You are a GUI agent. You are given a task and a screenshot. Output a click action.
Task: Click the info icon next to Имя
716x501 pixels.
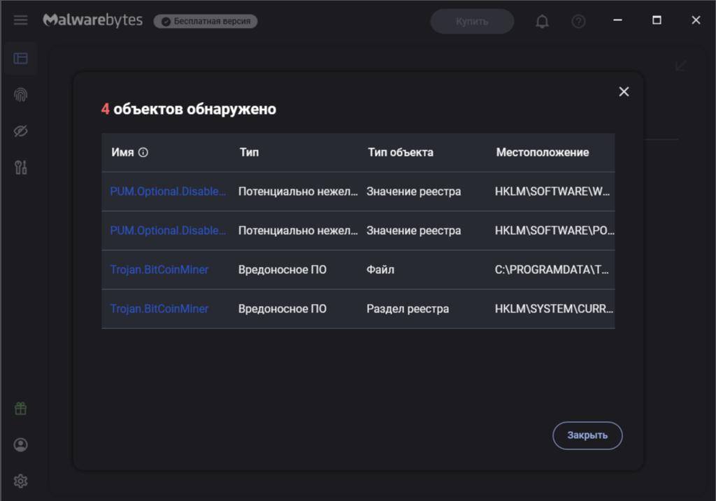143,152
